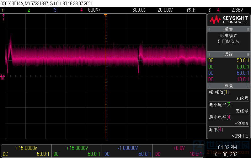Click the Keysight Technologies logo
251x158 pixels.
(229, 20)
